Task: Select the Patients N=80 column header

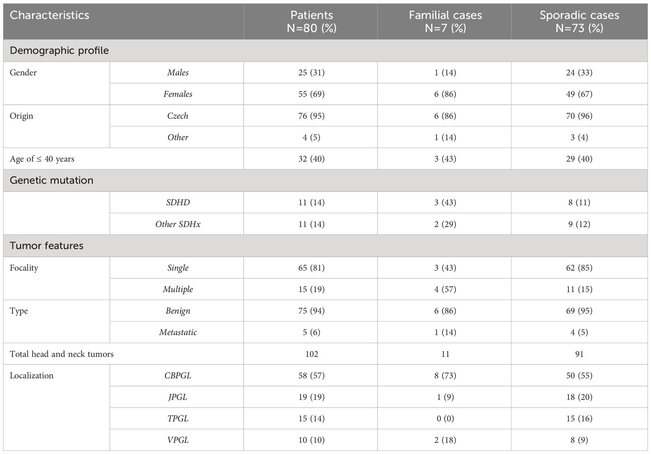Action: [311, 21]
